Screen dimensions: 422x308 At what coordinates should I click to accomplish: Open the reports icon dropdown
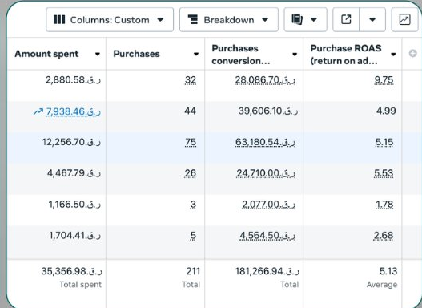[x=305, y=20]
